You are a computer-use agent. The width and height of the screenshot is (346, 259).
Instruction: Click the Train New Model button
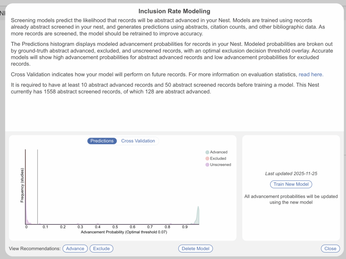(291, 184)
